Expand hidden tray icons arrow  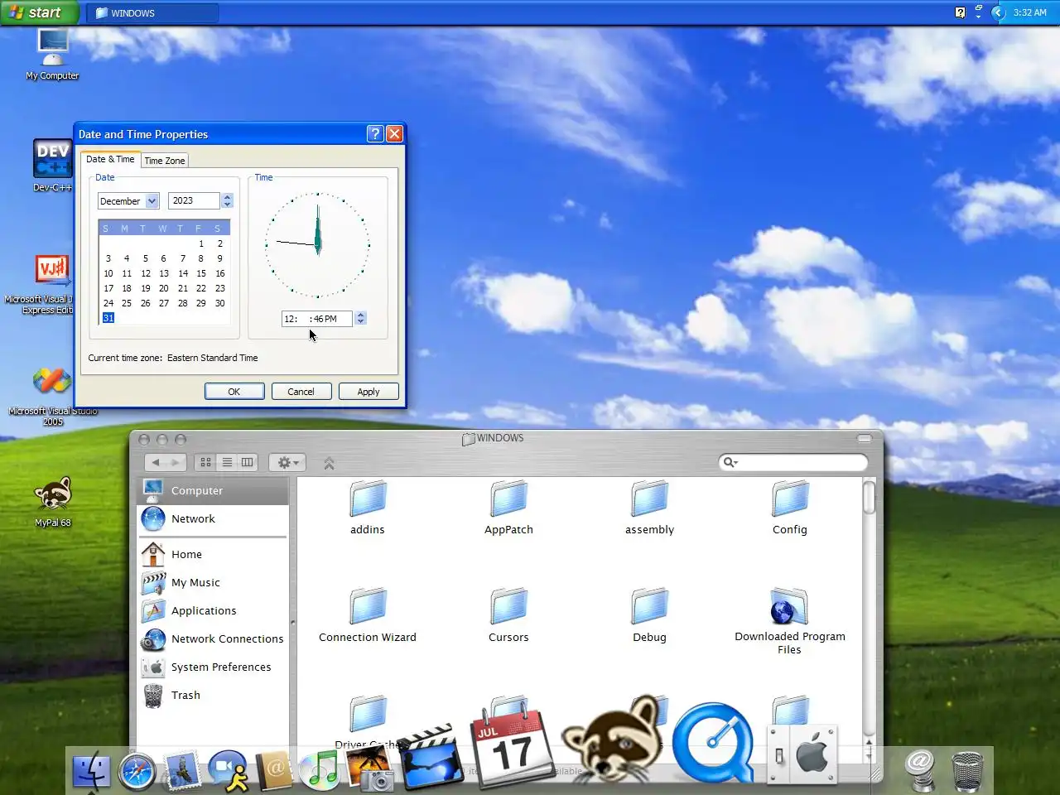click(x=999, y=12)
